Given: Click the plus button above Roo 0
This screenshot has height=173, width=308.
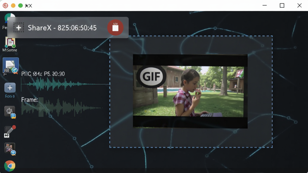Looking at the screenshot, I should (10, 88).
